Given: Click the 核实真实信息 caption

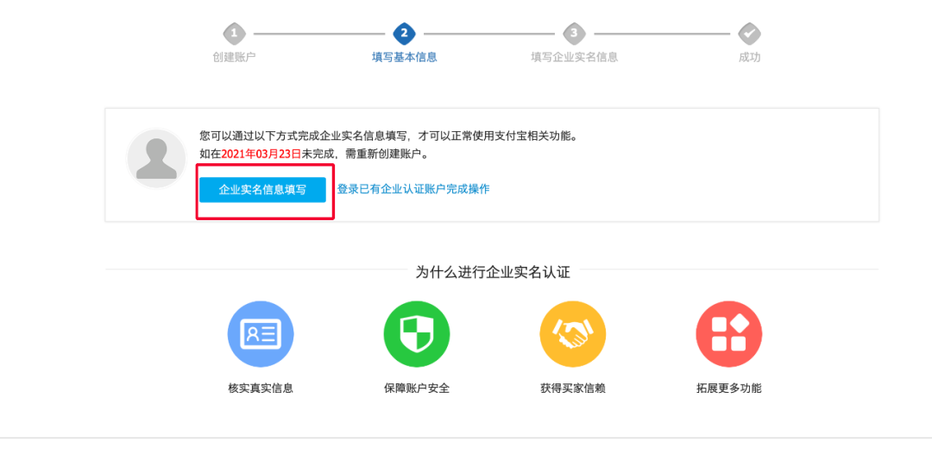Looking at the screenshot, I should [261, 389].
